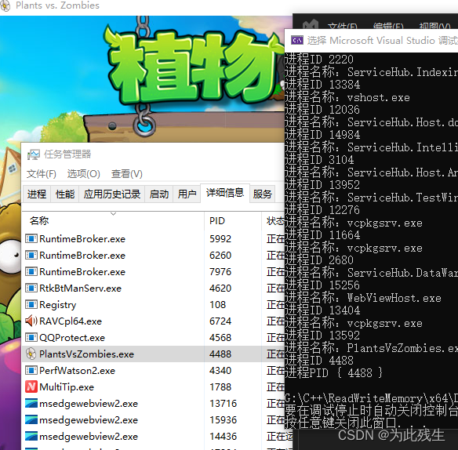The width and height of the screenshot is (458, 450).
Task: Switch to the 启动 tab
Action: coord(159,194)
